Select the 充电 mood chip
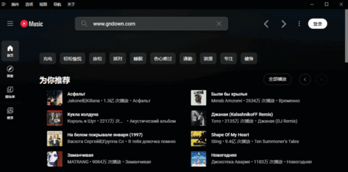 coord(48,59)
